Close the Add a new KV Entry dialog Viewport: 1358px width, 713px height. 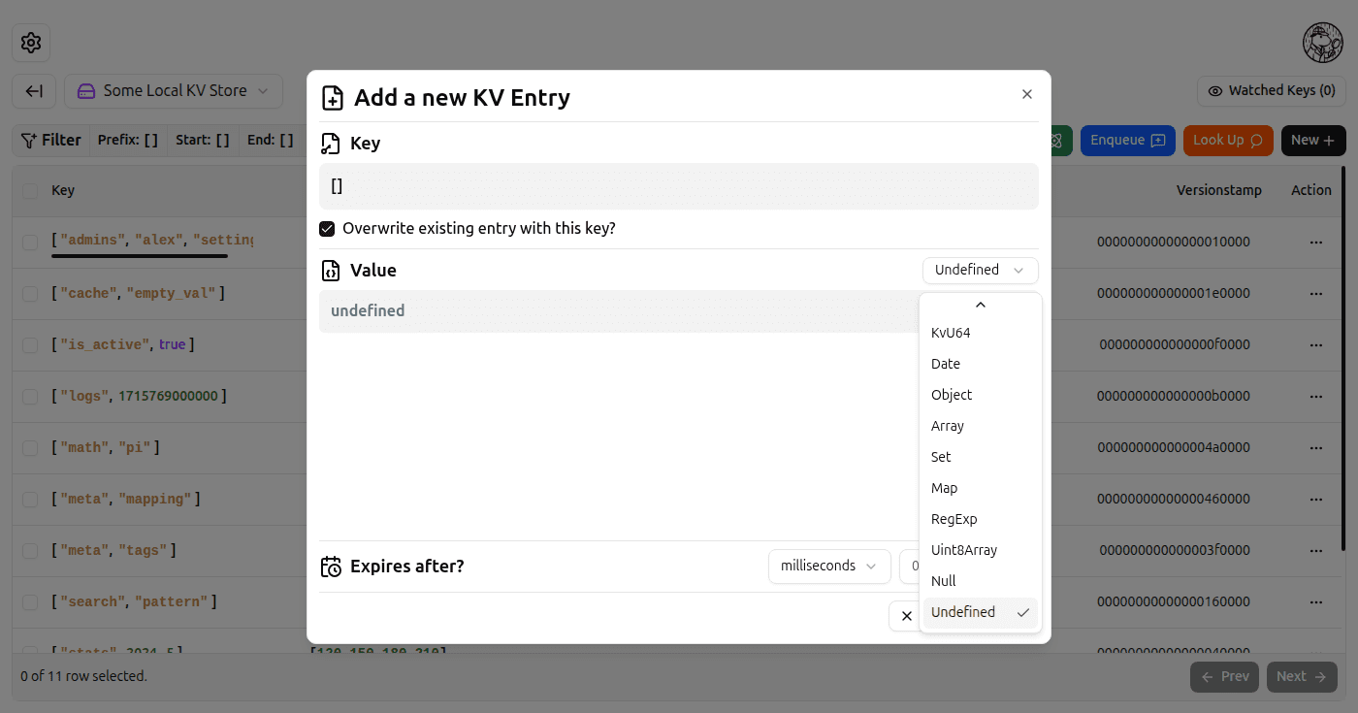pyautogui.click(x=1027, y=94)
